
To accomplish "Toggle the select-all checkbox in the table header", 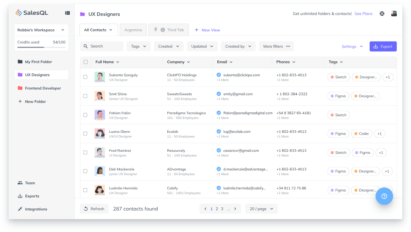I will 85,62.
